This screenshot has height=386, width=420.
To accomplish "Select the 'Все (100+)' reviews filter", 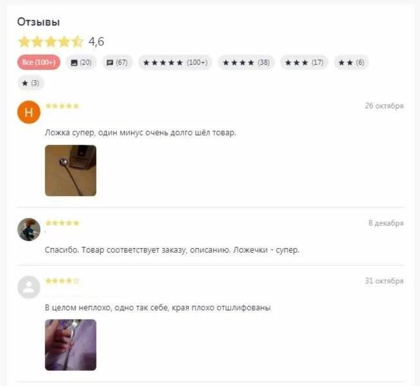I will pos(39,62).
